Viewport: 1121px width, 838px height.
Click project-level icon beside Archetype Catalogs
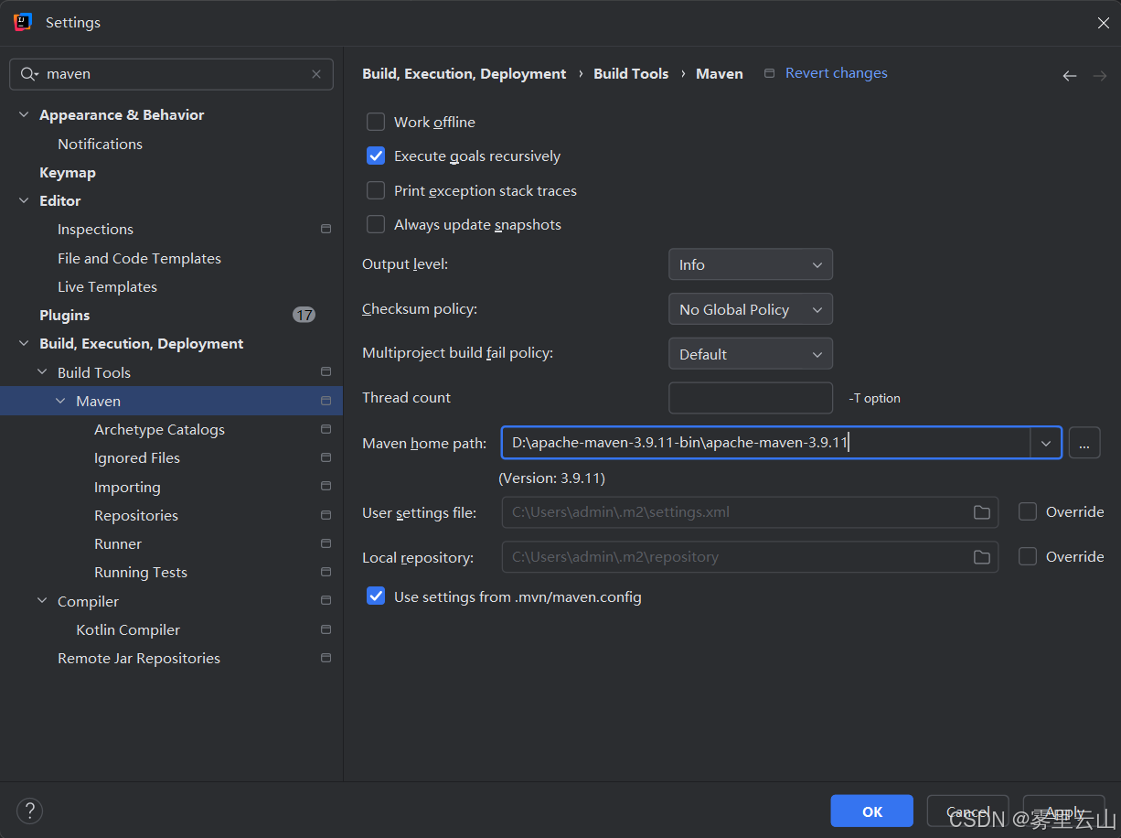point(326,429)
